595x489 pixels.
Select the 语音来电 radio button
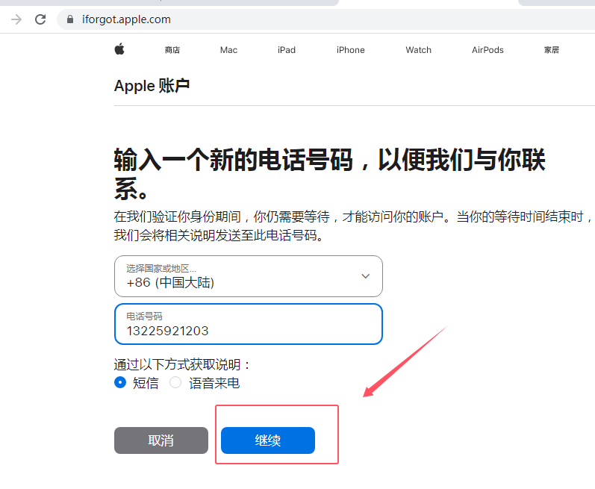pyautogui.click(x=175, y=382)
